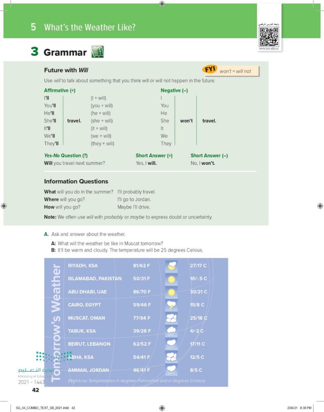Click the page number 42 at bottom left

point(36,390)
